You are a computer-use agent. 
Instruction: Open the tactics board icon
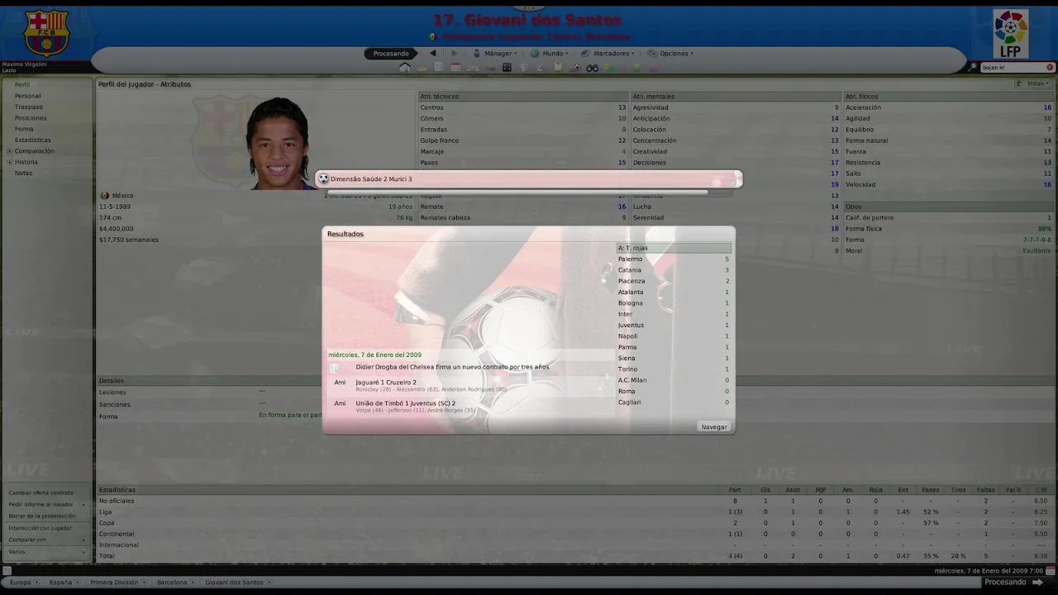pyautogui.click(x=507, y=68)
